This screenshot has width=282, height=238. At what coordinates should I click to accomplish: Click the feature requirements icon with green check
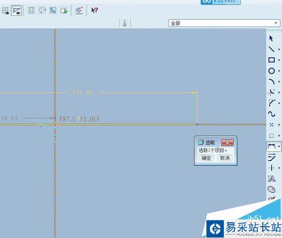(64, 10)
